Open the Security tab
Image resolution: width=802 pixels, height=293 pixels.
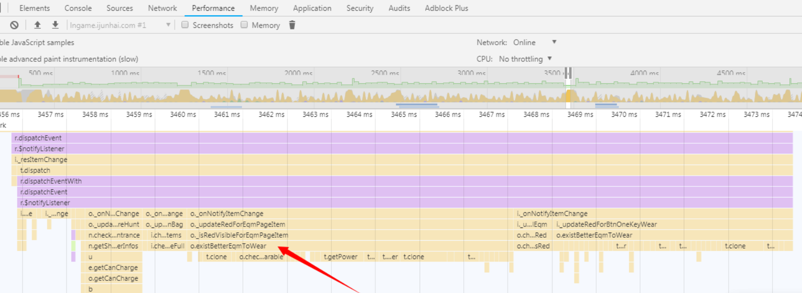coord(359,8)
